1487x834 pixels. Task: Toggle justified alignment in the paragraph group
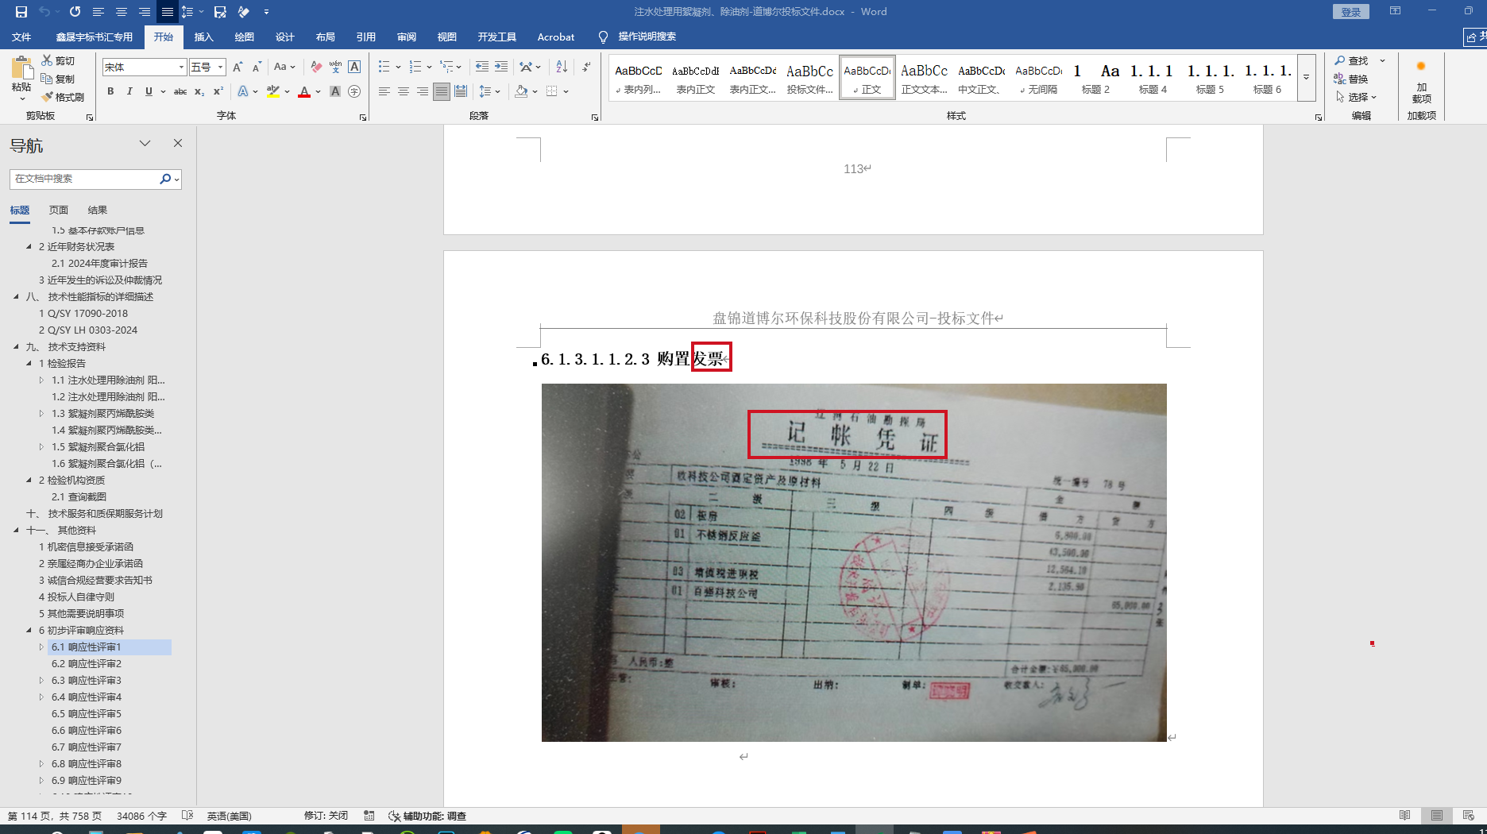coord(442,91)
